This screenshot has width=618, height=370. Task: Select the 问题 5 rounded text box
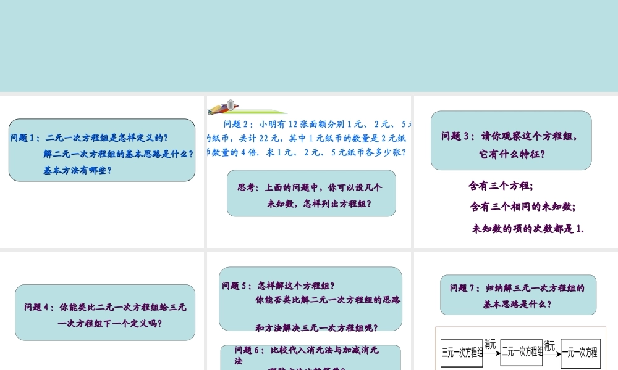311,299
